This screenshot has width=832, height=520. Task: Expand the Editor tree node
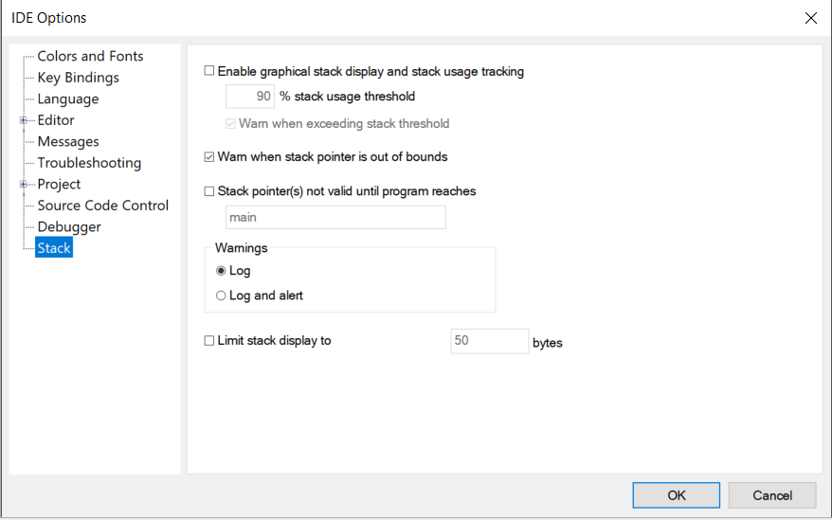coord(23,120)
